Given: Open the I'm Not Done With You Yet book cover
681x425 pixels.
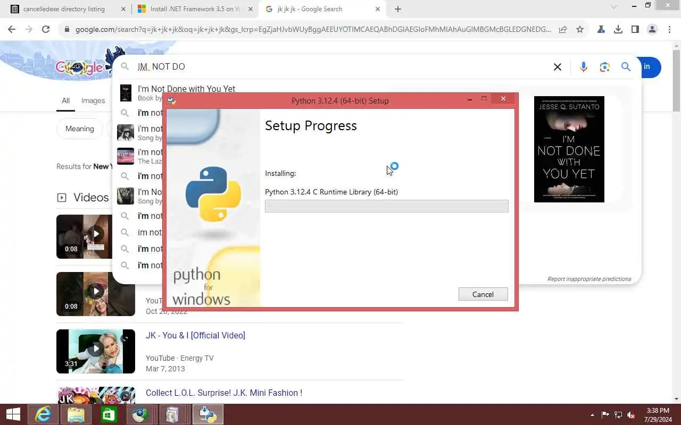Looking at the screenshot, I should pyautogui.click(x=569, y=149).
